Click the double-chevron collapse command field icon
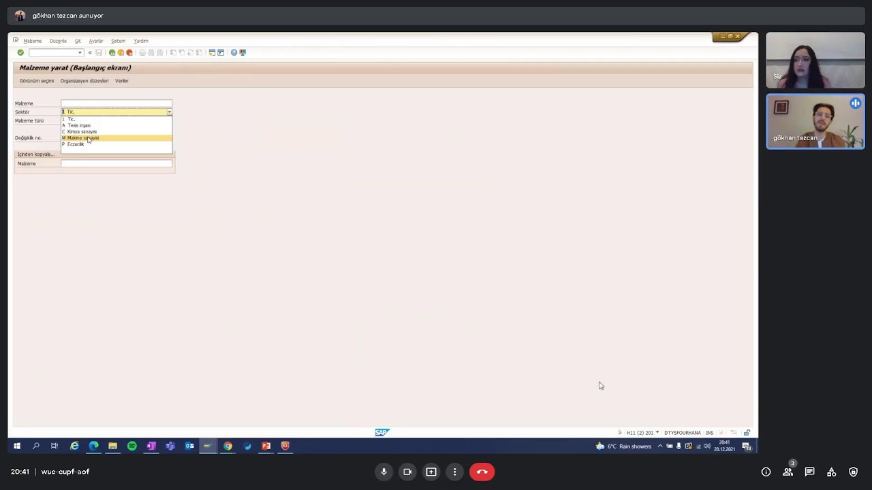The height and width of the screenshot is (490, 872). click(90, 52)
